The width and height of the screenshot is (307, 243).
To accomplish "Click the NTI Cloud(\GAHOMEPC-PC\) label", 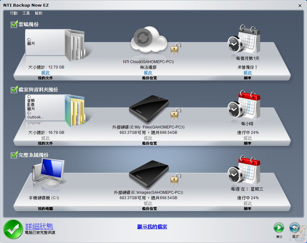I will pyautogui.click(x=148, y=62).
